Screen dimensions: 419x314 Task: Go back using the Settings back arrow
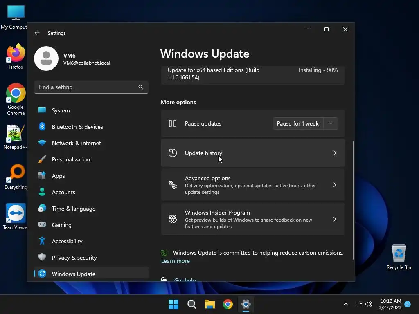pyautogui.click(x=37, y=33)
